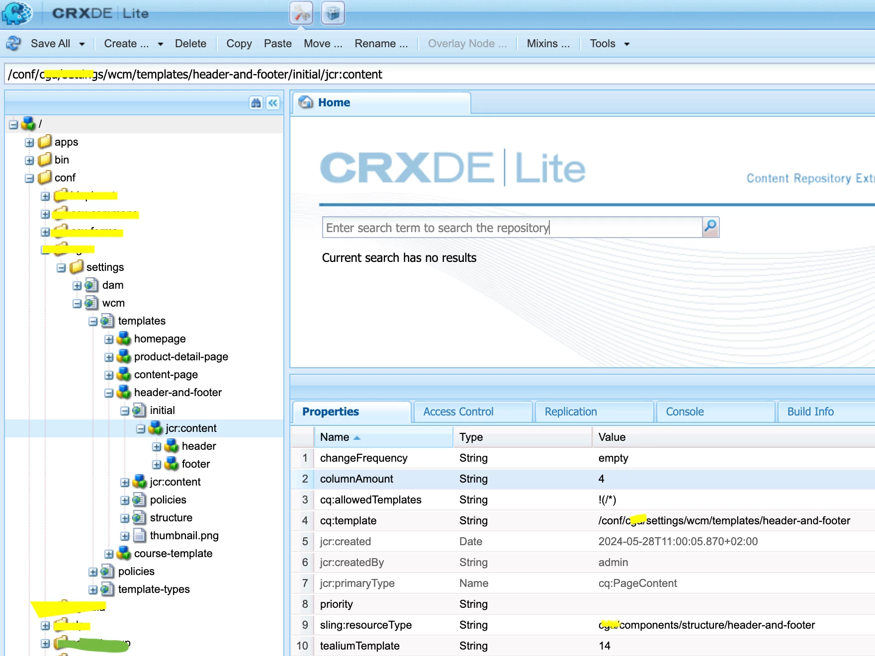The image size is (875, 656).
Task: Click the bin folder icon
Action: [x=45, y=160]
